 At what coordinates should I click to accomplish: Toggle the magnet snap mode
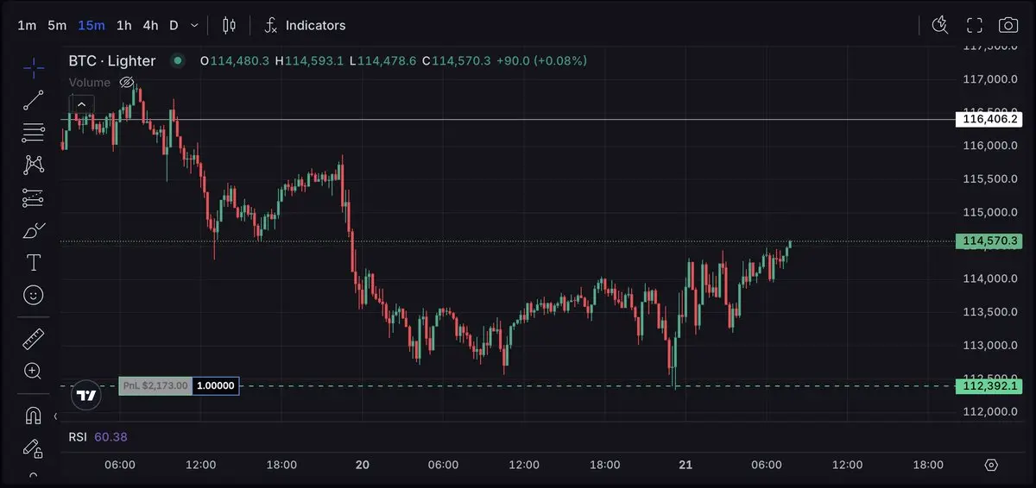tap(34, 416)
